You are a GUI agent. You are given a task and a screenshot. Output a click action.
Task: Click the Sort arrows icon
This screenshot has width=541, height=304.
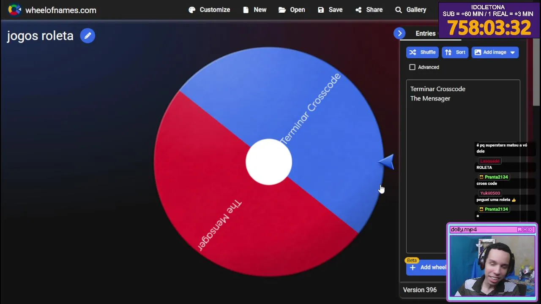click(x=448, y=52)
